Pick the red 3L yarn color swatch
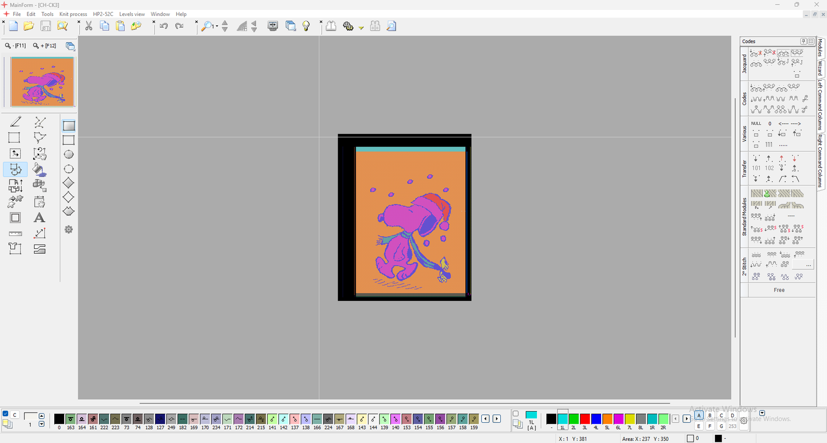This screenshot has height=443, width=827. (x=585, y=419)
